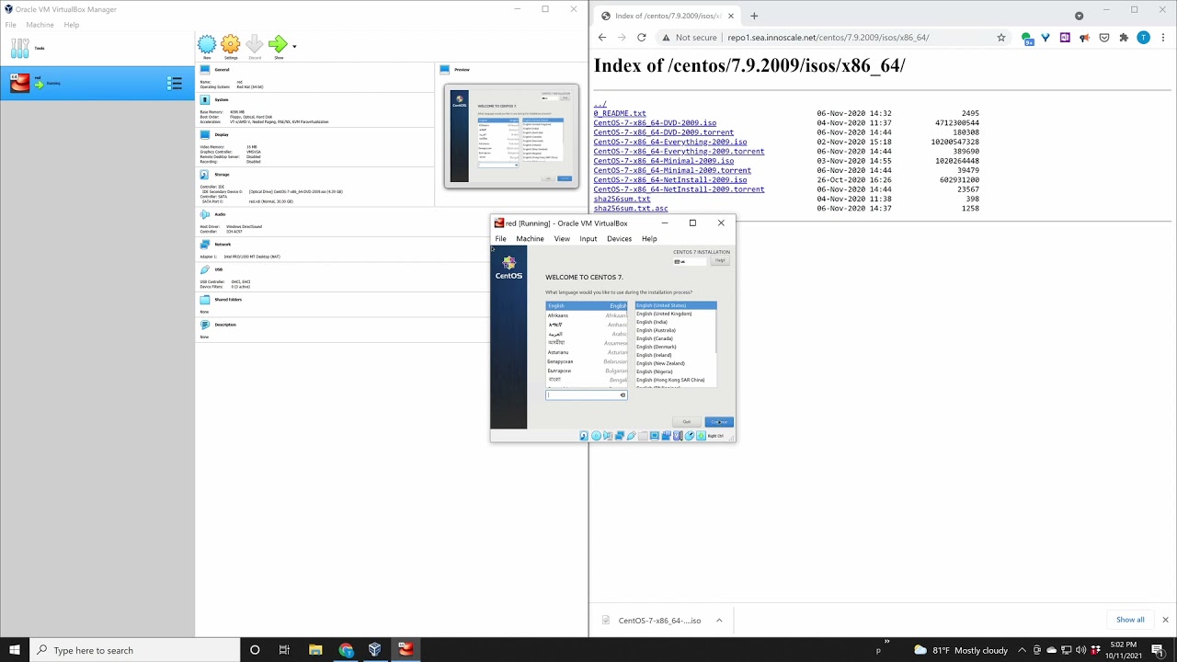Click Chrome back arrow

[x=602, y=38]
